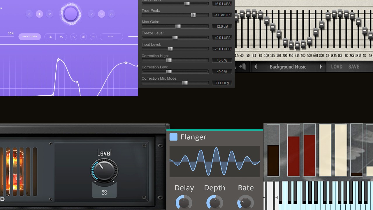Click the Correction Mix Mode slider handle
This screenshot has height=210, width=373.
185,83
